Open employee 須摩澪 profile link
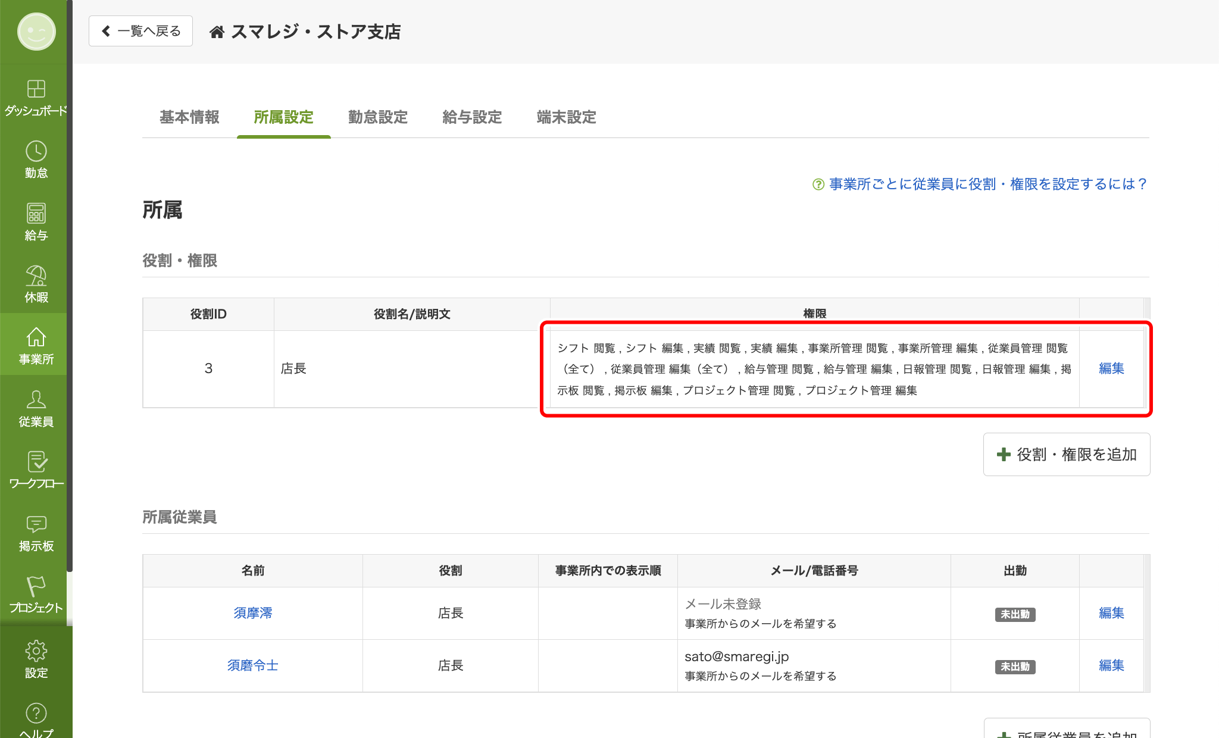 [x=252, y=613]
